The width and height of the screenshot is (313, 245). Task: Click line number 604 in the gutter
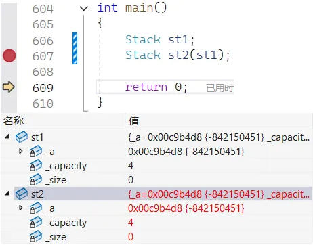click(x=43, y=9)
